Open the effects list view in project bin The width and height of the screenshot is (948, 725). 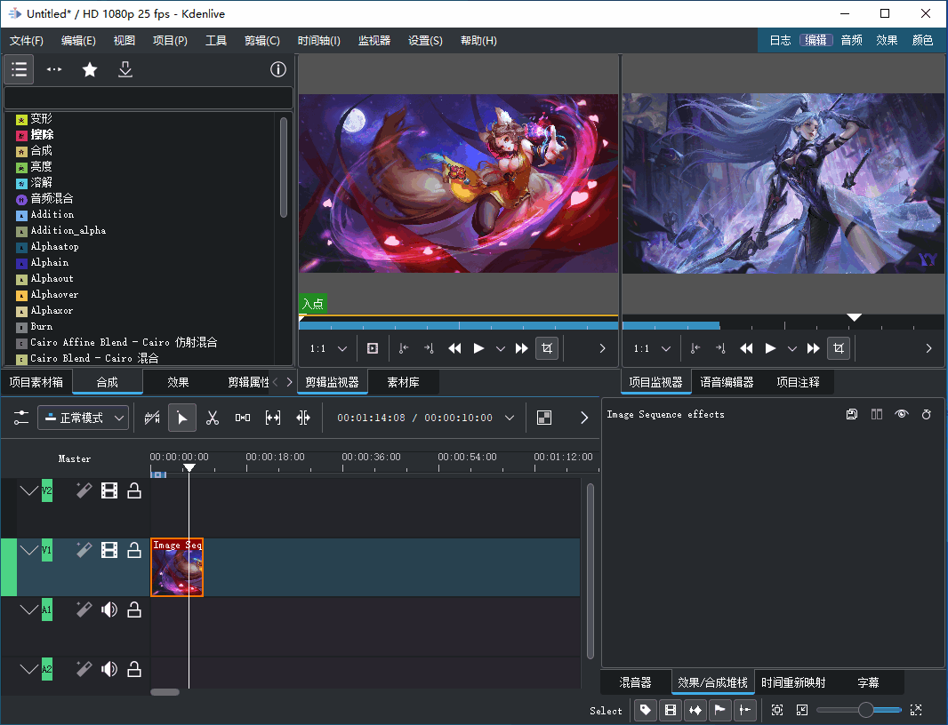click(19, 69)
